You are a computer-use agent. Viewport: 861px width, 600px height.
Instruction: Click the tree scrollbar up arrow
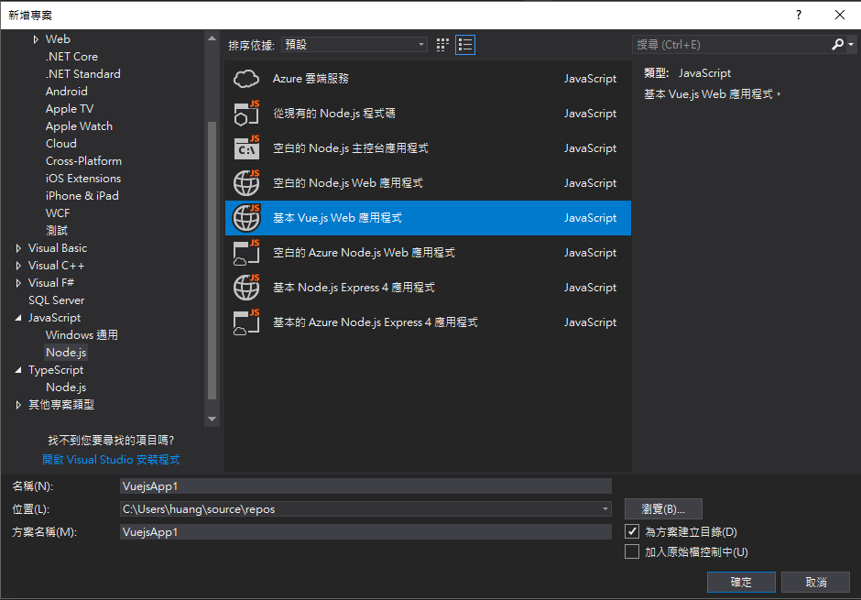[x=212, y=38]
